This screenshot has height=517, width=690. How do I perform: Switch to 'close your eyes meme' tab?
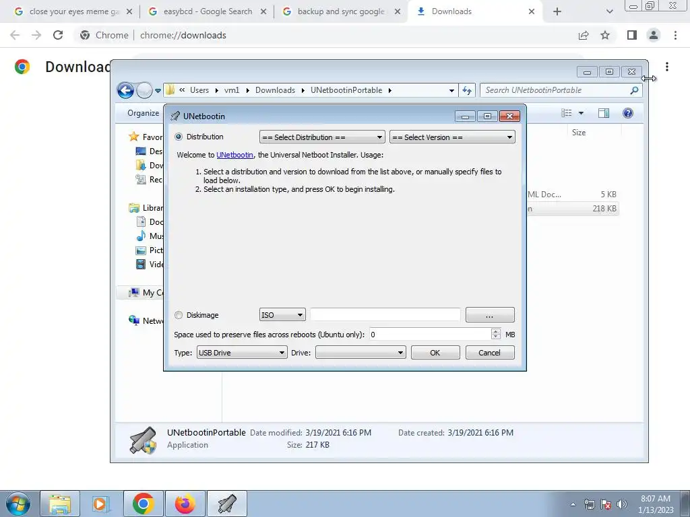[74, 11]
